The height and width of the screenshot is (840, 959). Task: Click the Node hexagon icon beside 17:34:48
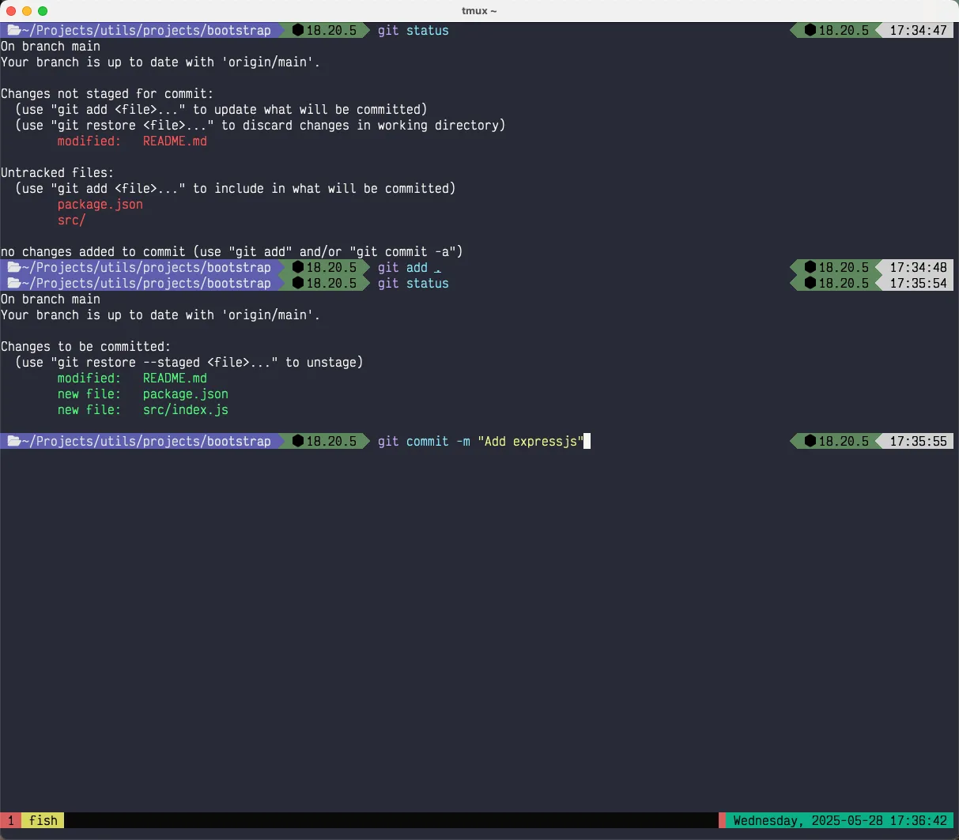tap(810, 268)
